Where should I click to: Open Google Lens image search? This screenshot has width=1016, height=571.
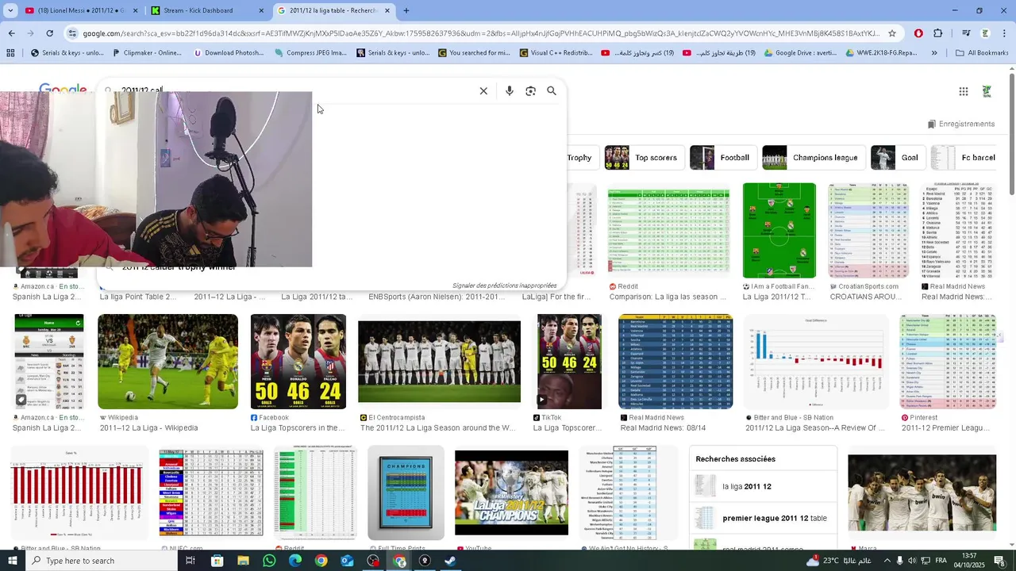pyautogui.click(x=530, y=91)
